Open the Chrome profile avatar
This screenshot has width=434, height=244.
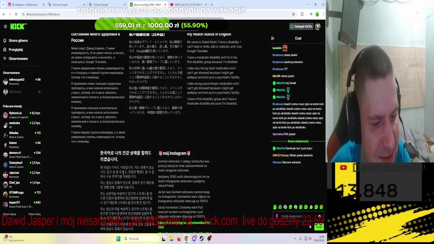(317, 14)
